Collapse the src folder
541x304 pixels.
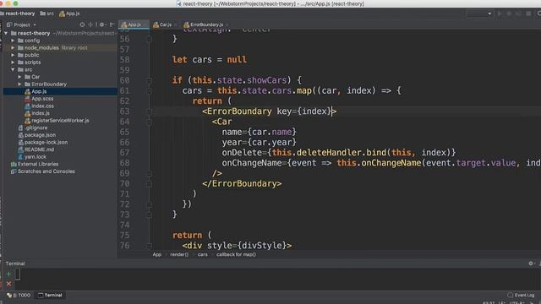coord(13,69)
